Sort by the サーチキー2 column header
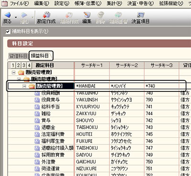The width and height of the screenshot is (191, 176). coord(127,65)
